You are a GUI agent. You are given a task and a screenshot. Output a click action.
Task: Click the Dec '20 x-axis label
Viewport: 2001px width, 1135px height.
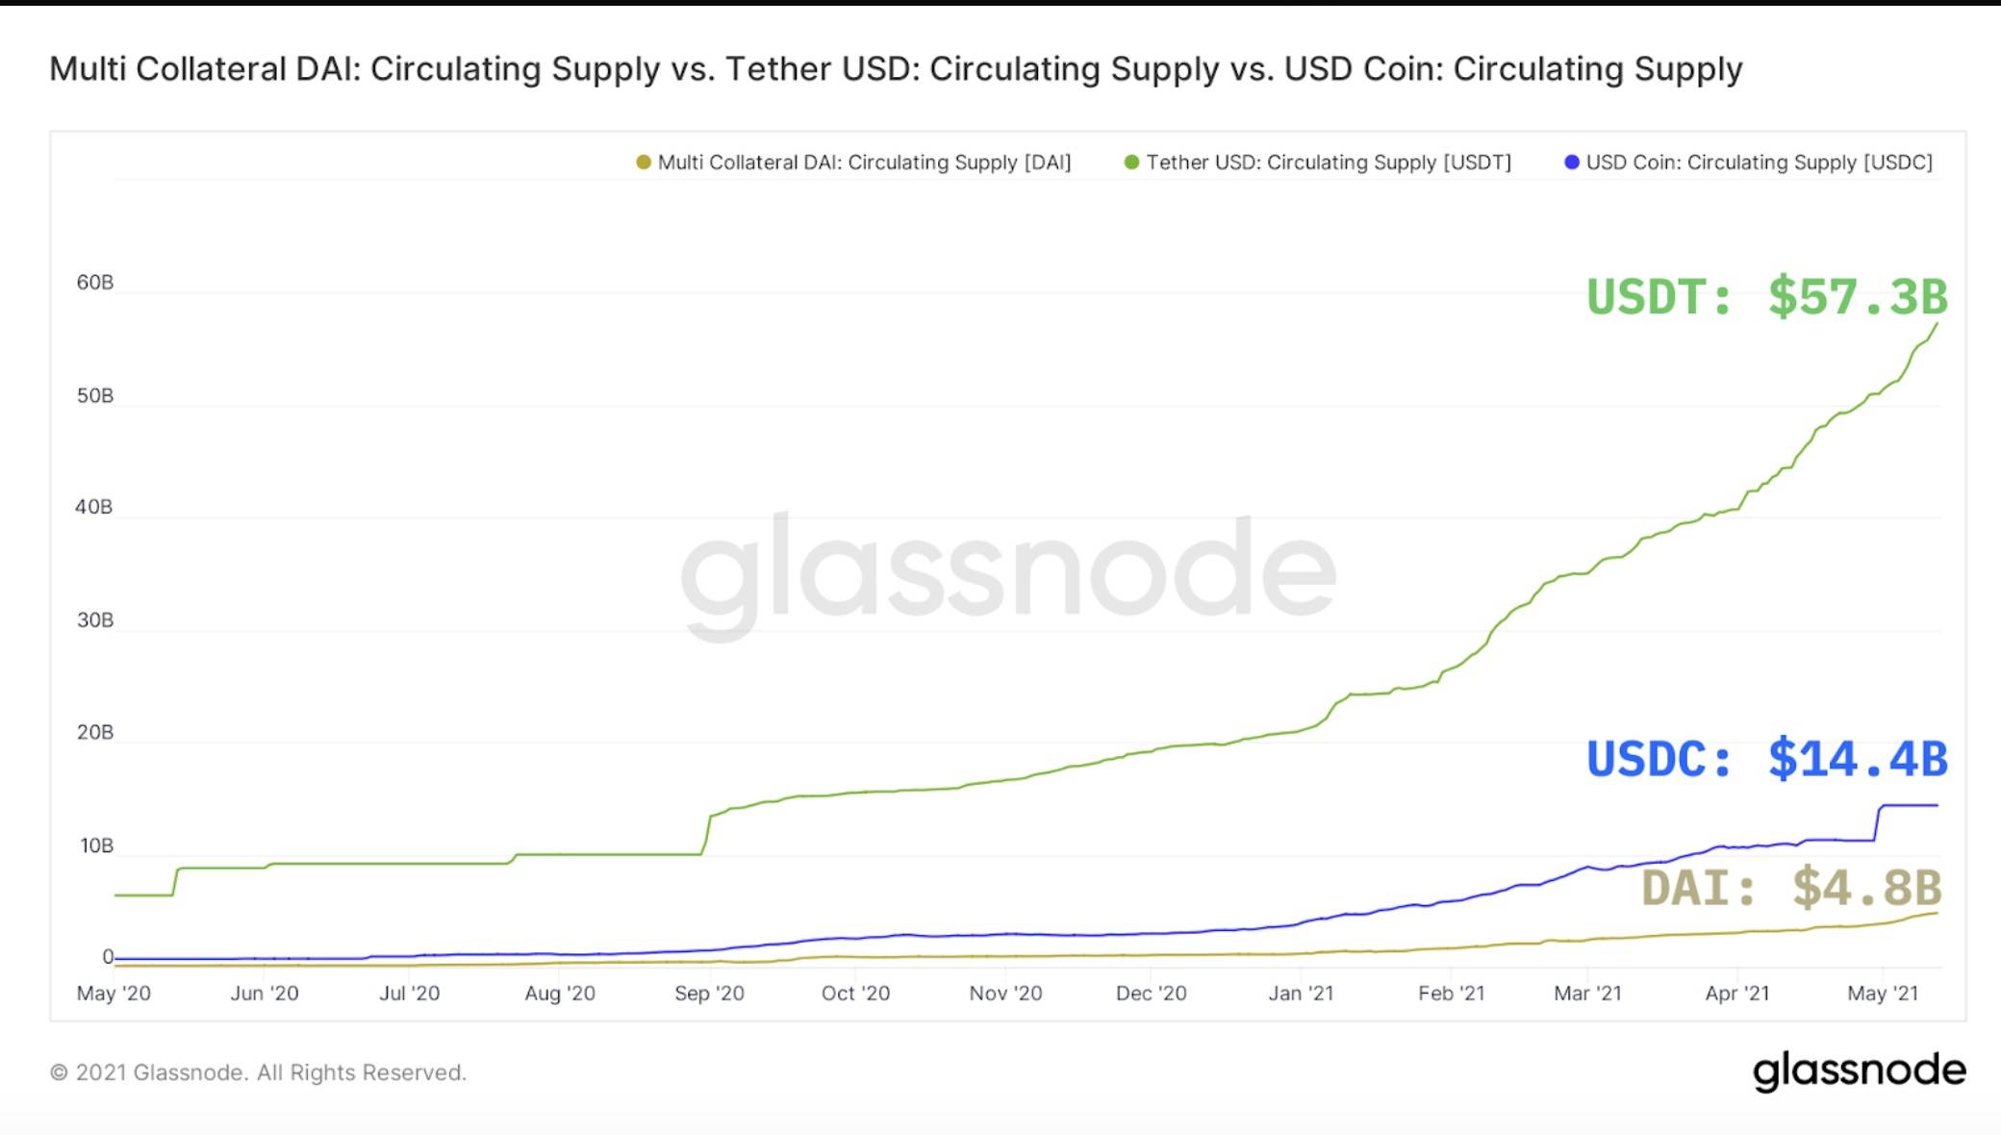tap(1151, 994)
